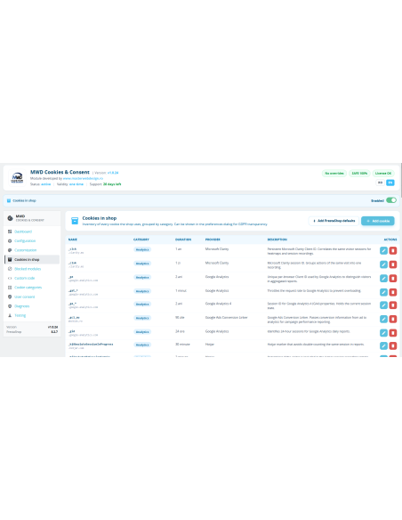Screen dimensions: 402x520
Task: Switch language to RO
Action: coord(380,183)
